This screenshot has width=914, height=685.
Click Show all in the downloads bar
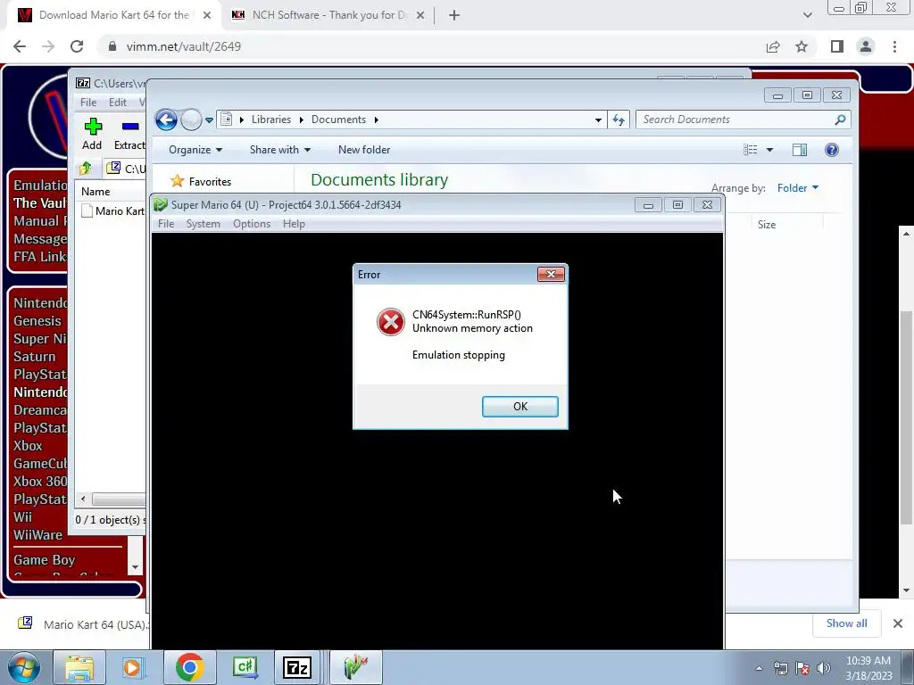tap(846, 623)
